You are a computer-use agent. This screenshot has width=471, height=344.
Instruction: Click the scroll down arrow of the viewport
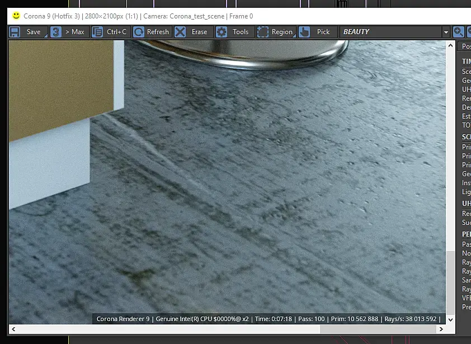(450, 319)
